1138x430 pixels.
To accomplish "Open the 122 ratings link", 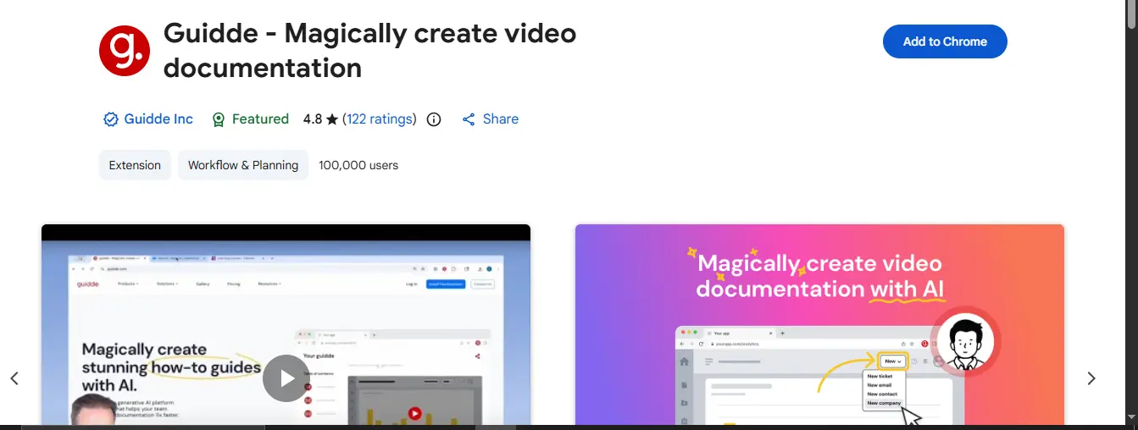I will 380,119.
